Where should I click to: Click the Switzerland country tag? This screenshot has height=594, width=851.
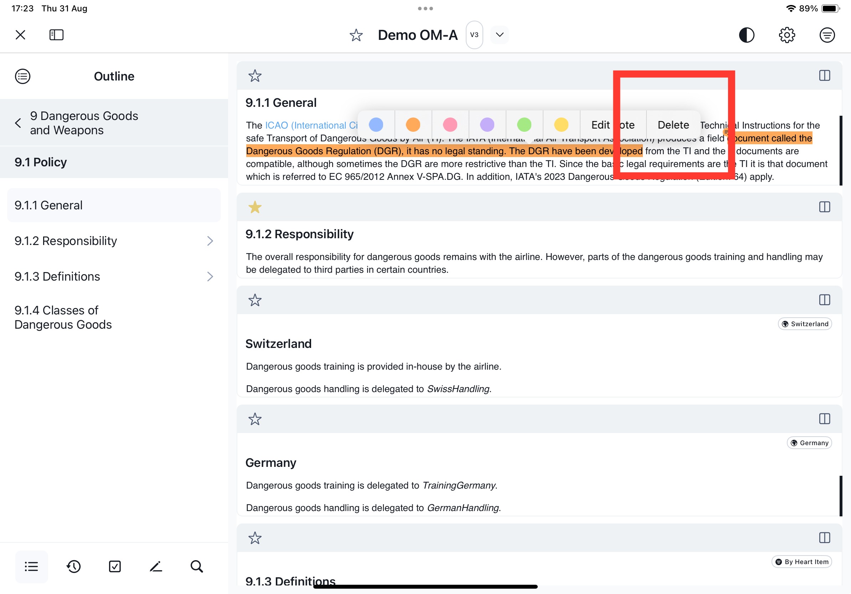805,324
